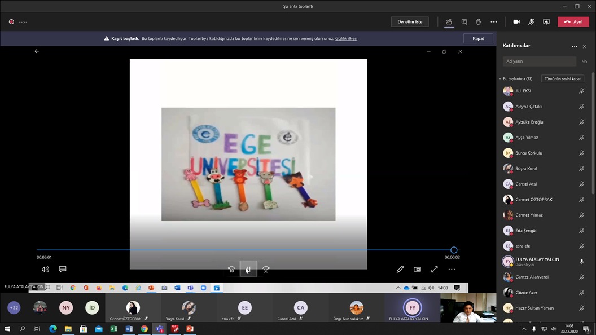Click Aleyna Çataklı's muted microphone icon
596x335 pixels.
click(581, 107)
